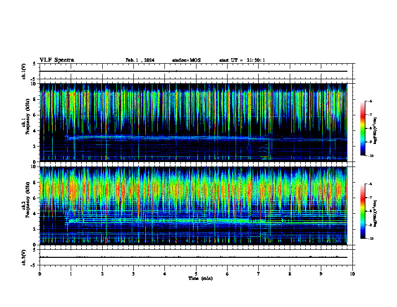Click the "station=MOS" header text
Image resolution: width=397 pixels, height=307 pixels.
(x=186, y=60)
